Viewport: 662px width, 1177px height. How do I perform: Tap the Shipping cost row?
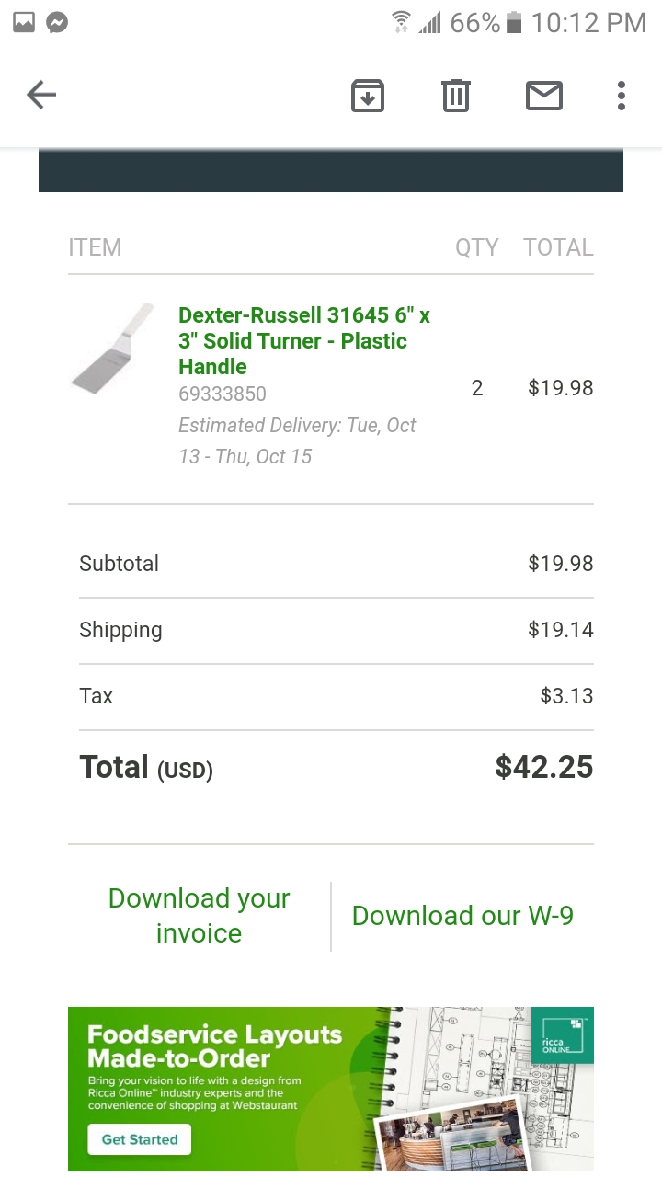(331, 630)
